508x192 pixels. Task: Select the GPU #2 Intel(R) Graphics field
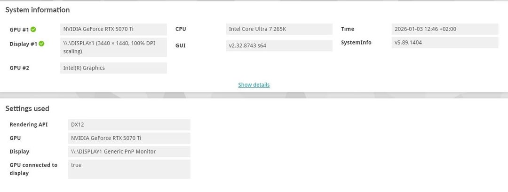[x=113, y=68]
